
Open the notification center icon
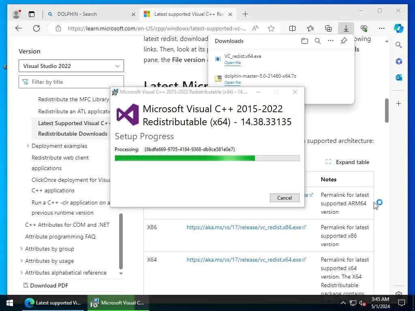402,303
